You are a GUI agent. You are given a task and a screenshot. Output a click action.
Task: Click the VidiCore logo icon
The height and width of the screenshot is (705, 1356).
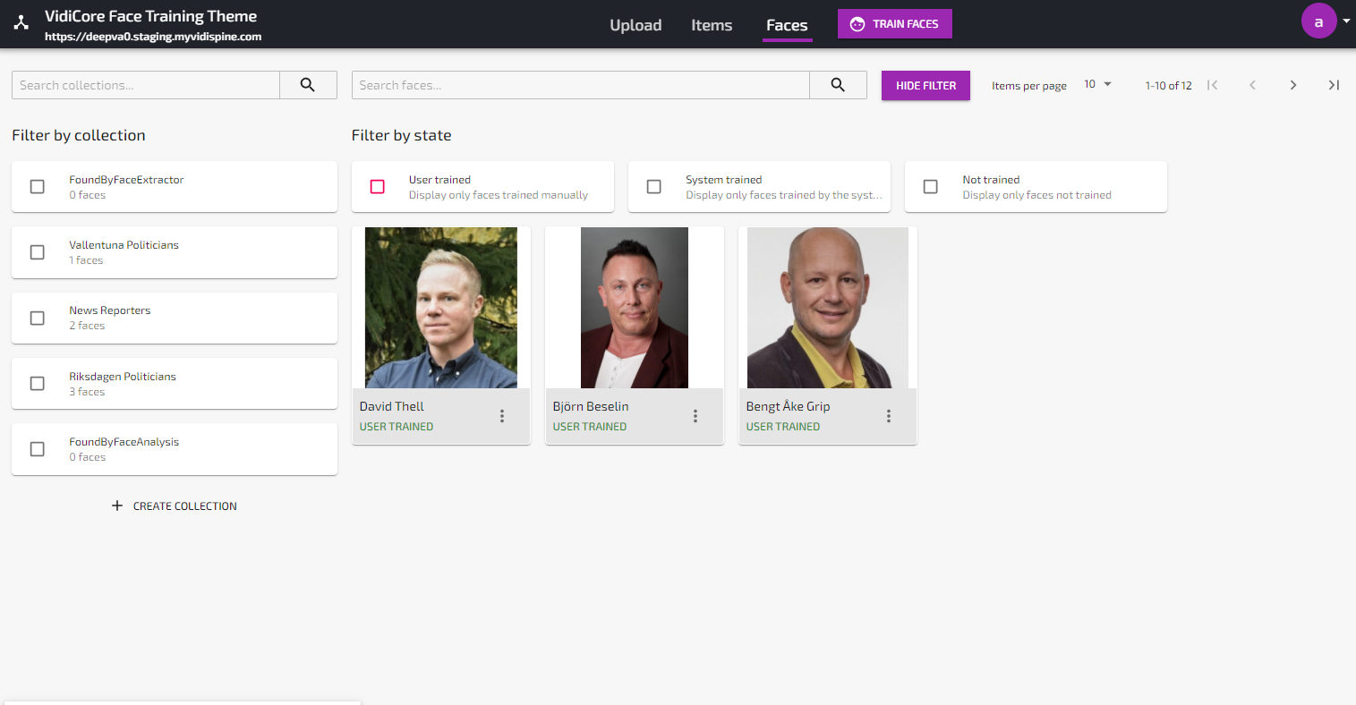21,23
